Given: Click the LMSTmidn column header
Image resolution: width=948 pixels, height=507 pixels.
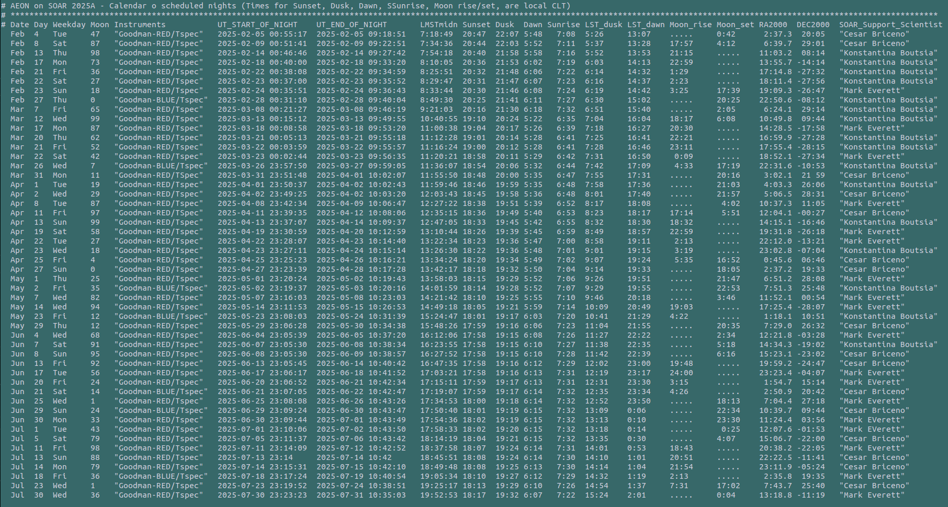Looking at the screenshot, I should click(x=439, y=25).
